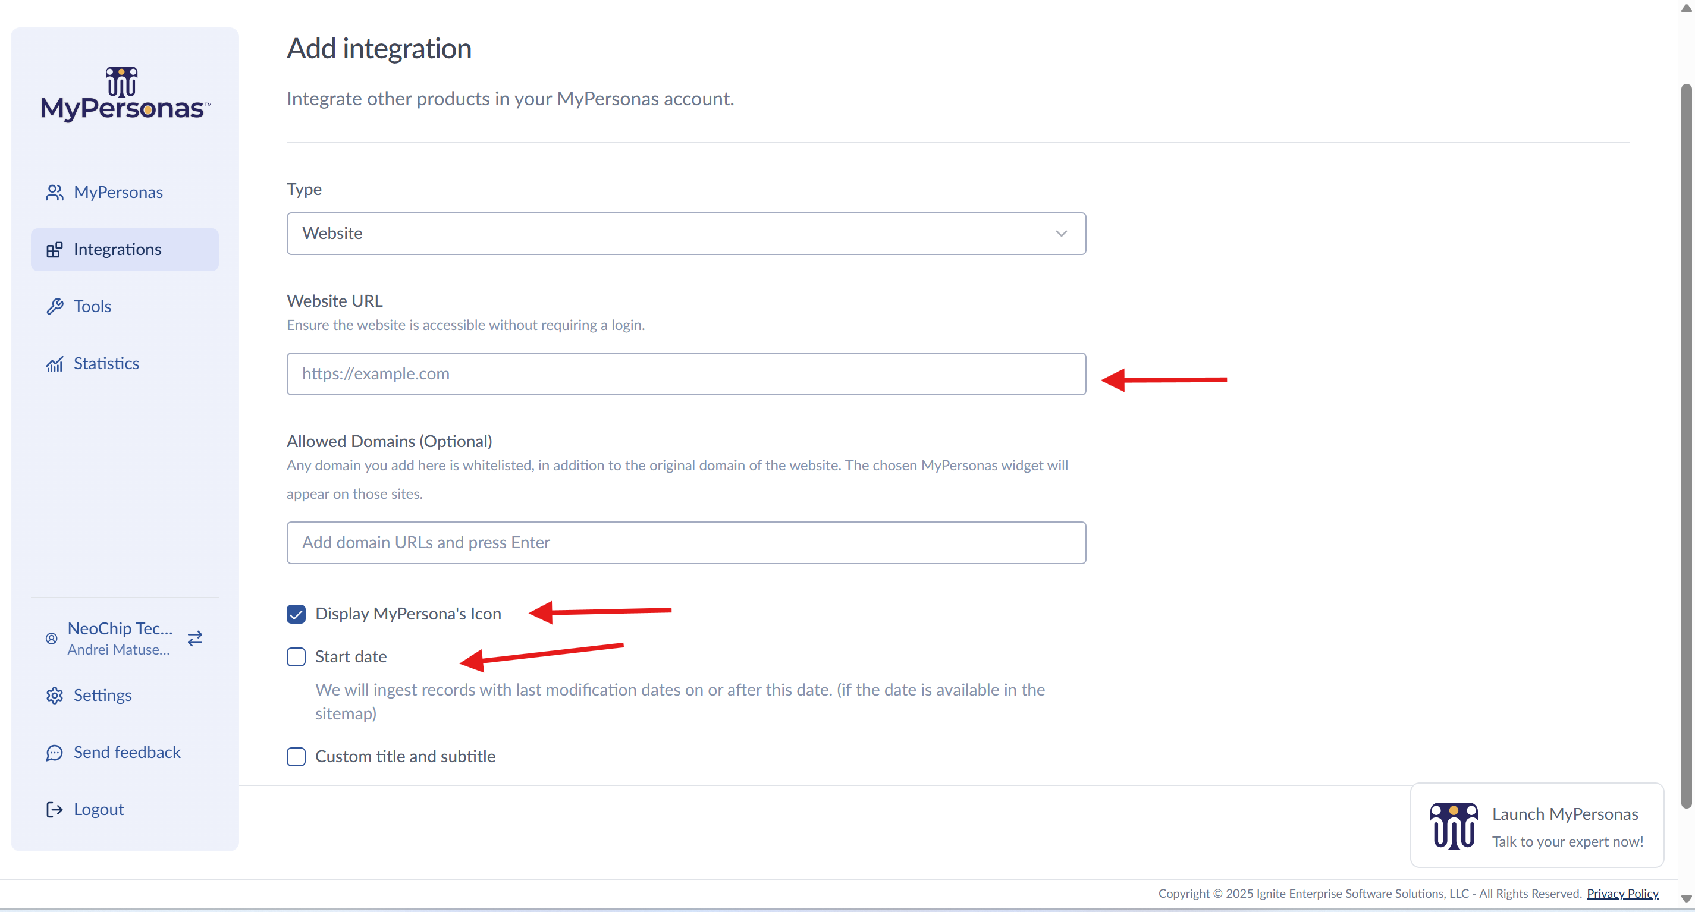This screenshot has width=1695, height=912.
Task: Select the Integrations blocks icon
Action: pos(55,249)
